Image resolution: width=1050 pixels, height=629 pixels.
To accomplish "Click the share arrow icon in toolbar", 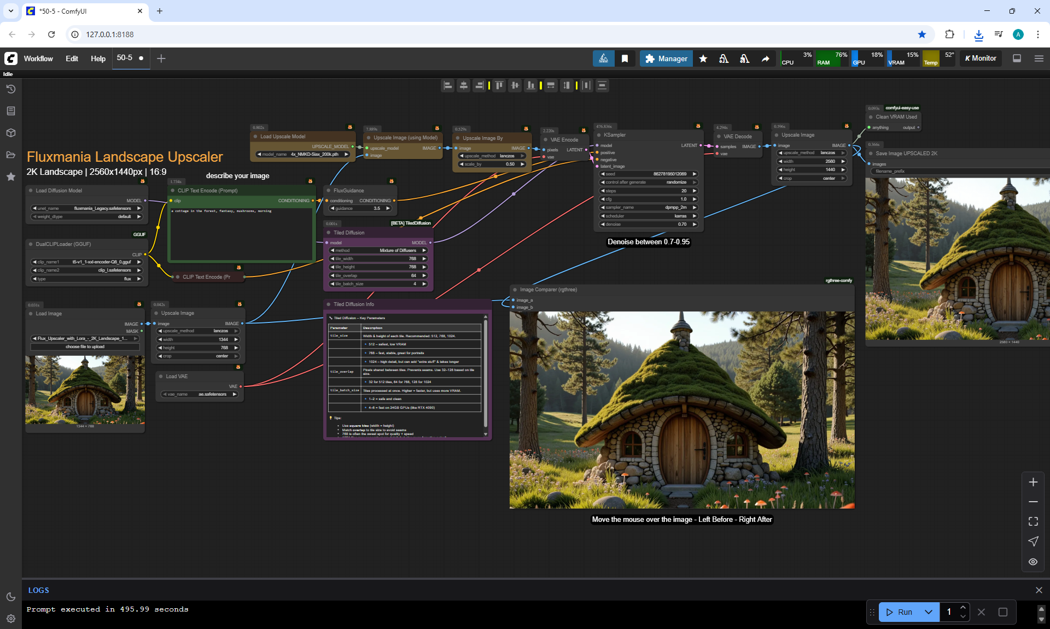I will [x=766, y=58].
